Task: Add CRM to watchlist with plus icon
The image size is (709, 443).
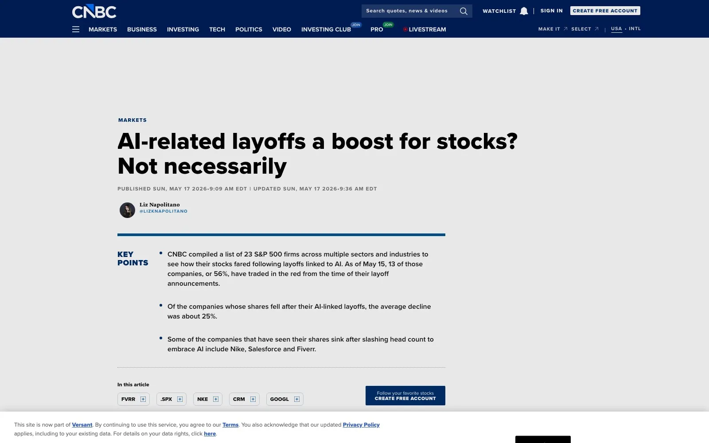Action: click(x=253, y=399)
